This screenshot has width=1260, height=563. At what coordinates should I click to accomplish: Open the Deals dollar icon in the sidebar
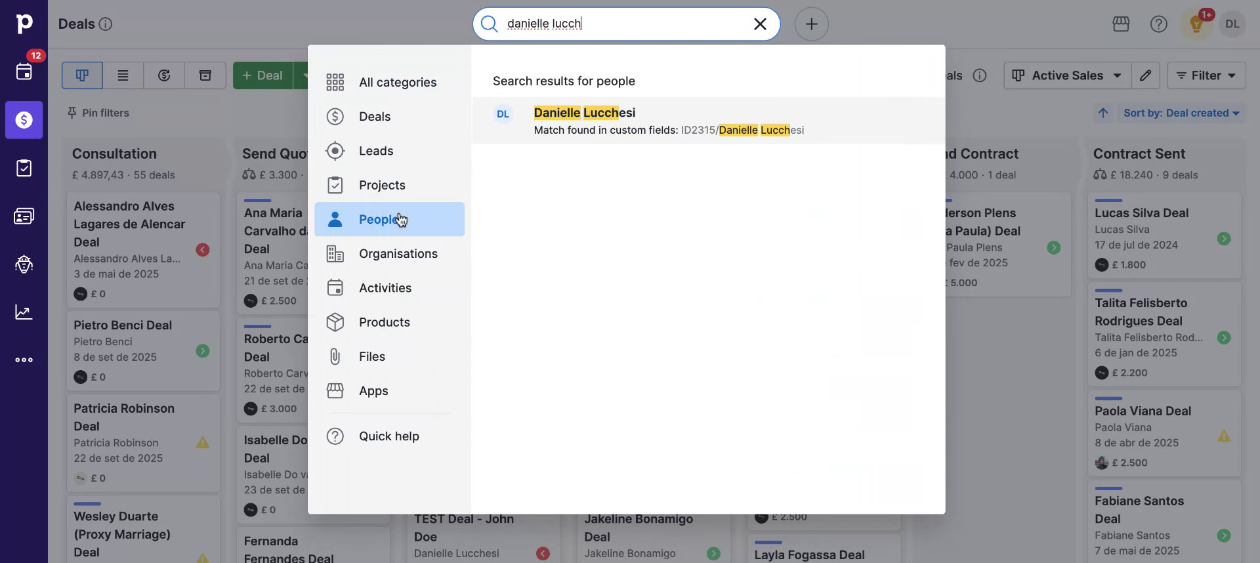tap(24, 120)
